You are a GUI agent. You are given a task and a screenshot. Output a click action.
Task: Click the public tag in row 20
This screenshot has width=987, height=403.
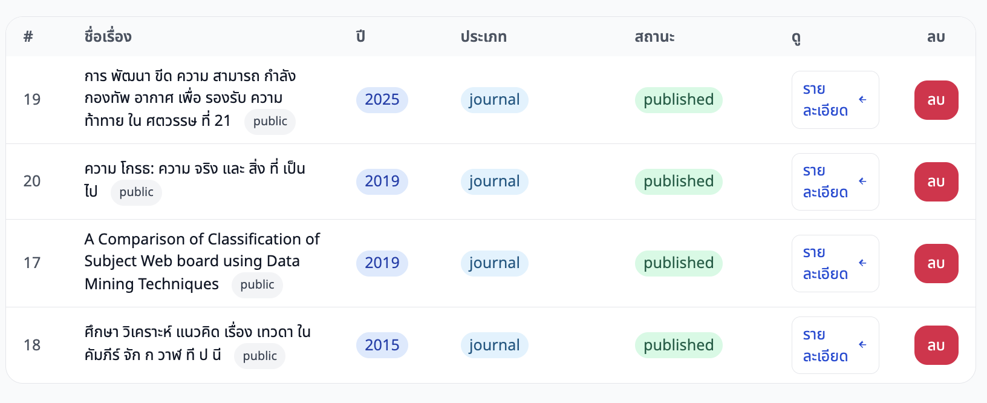(x=136, y=192)
